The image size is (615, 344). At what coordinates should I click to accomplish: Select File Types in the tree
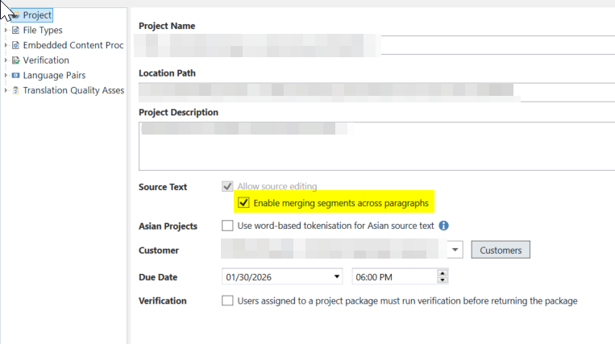click(x=43, y=30)
